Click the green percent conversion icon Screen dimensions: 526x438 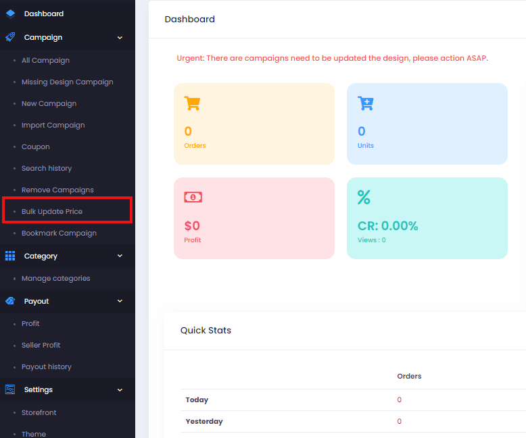click(x=364, y=197)
